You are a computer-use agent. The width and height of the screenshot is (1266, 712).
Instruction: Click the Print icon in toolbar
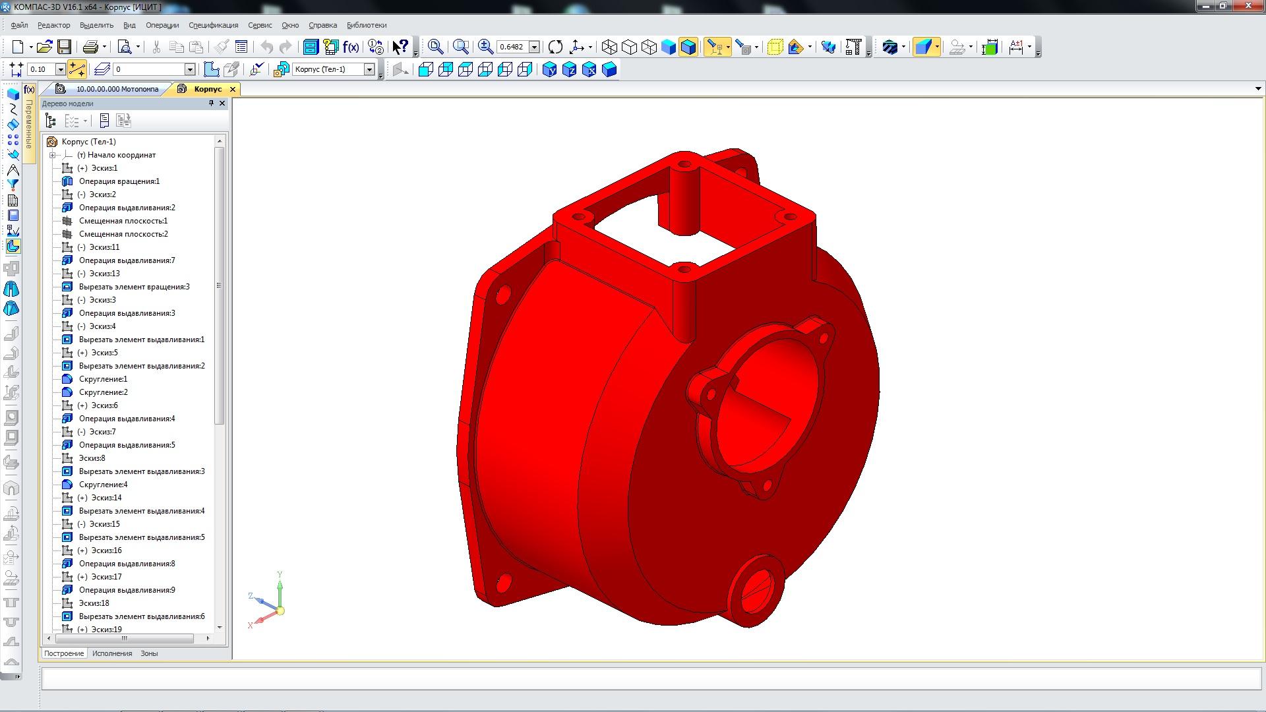[90, 47]
